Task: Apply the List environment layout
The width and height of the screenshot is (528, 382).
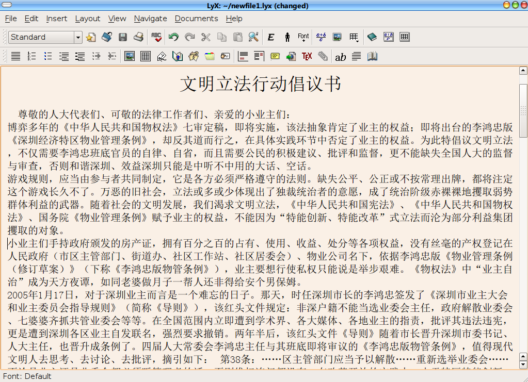Action: [x=64, y=56]
